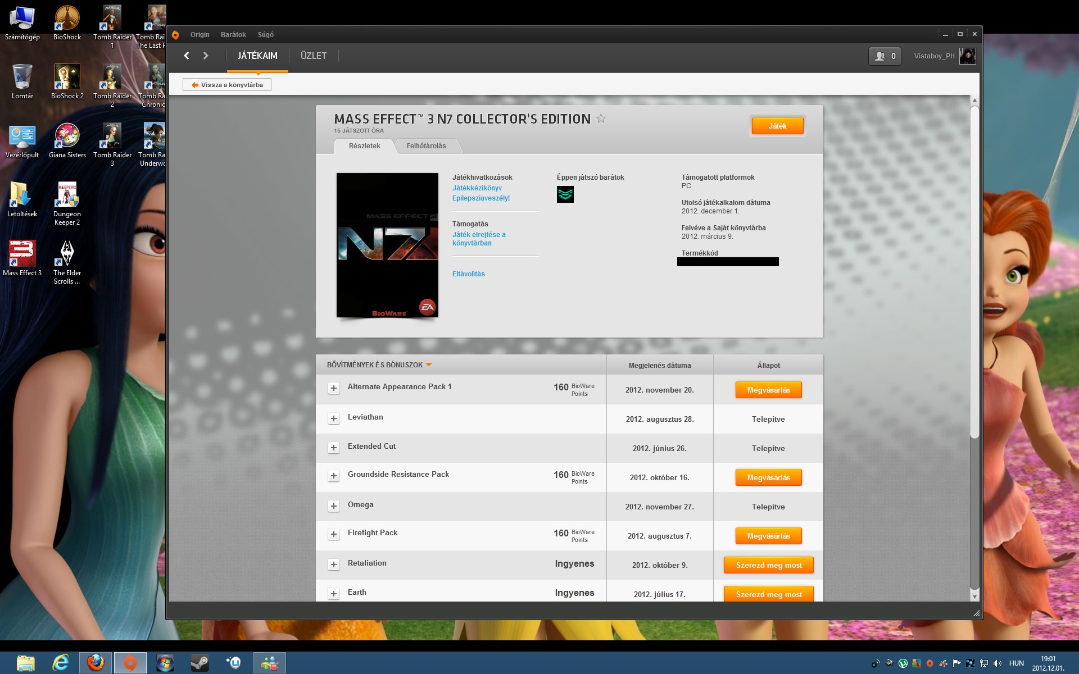Viewport: 1079px width, 674px height.
Task: Open Vezérlőpult control panel icon
Action: click(x=22, y=141)
